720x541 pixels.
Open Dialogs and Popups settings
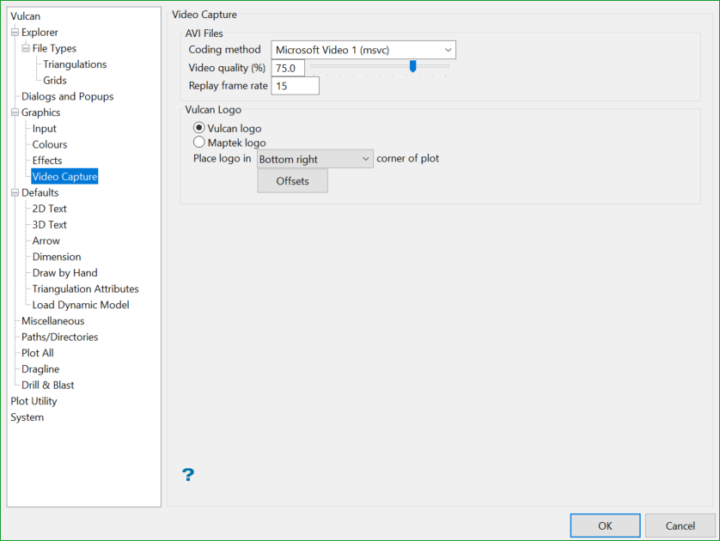(68, 96)
